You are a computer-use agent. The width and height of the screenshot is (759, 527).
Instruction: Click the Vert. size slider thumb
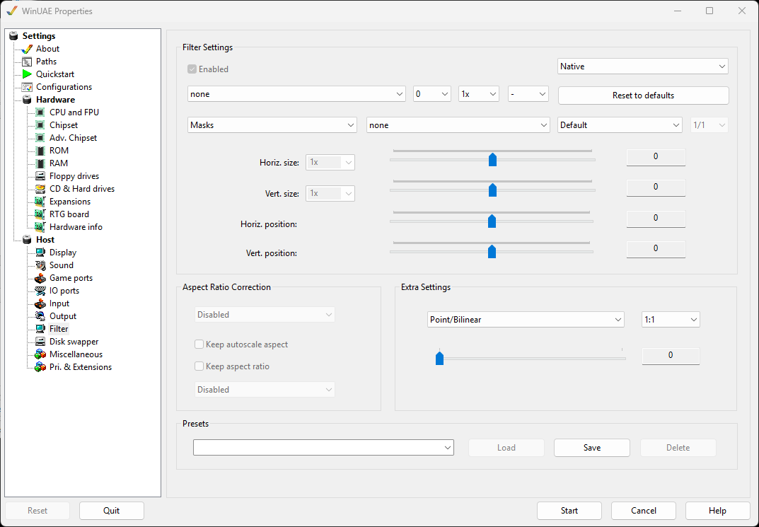[x=492, y=190]
